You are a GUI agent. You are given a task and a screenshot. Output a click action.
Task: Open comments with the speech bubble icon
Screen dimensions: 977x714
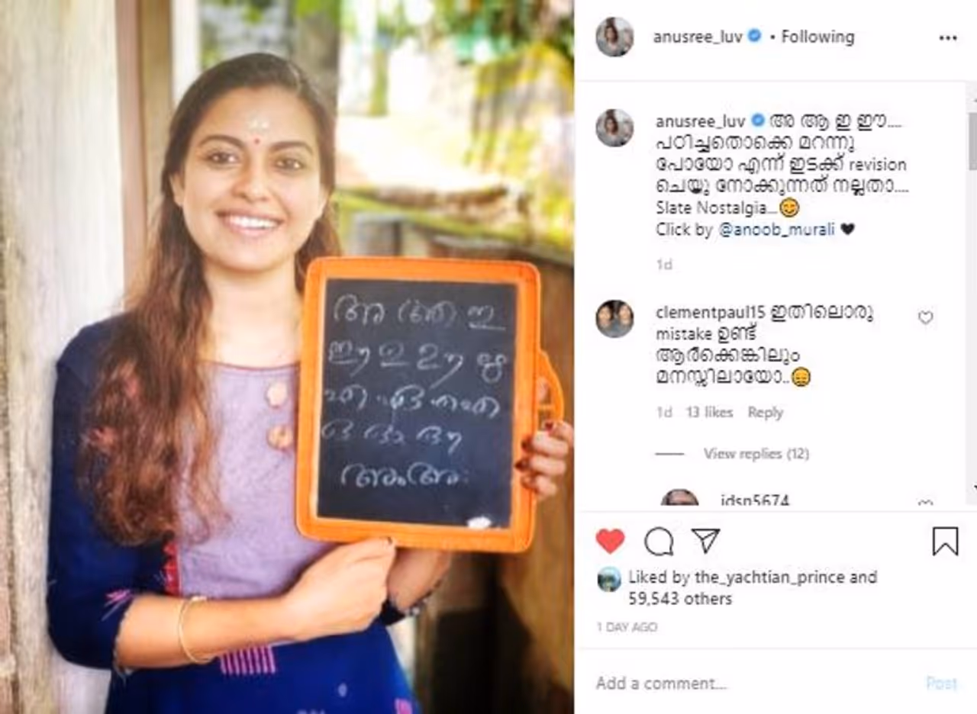coord(659,541)
